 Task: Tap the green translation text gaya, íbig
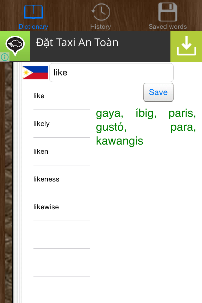pyautogui.click(x=126, y=113)
